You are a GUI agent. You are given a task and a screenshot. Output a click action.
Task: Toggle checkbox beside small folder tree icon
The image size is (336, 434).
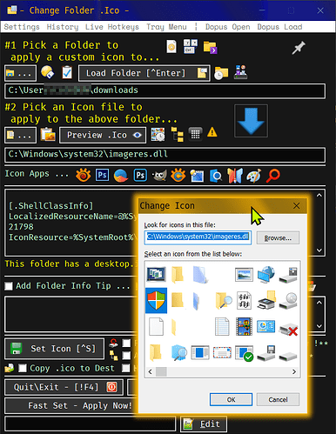[x=126, y=356]
